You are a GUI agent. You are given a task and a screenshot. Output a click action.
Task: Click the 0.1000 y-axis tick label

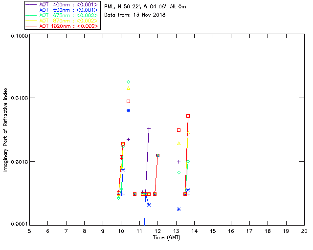click(x=19, y=36)
